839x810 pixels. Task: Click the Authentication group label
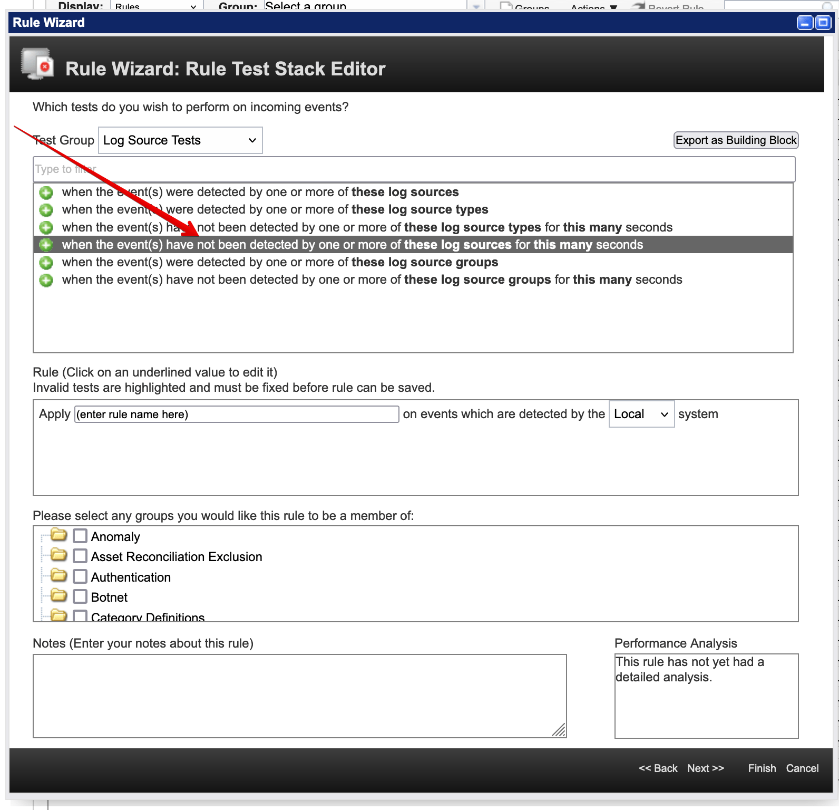pyautogui.click(x=131, y=577)
